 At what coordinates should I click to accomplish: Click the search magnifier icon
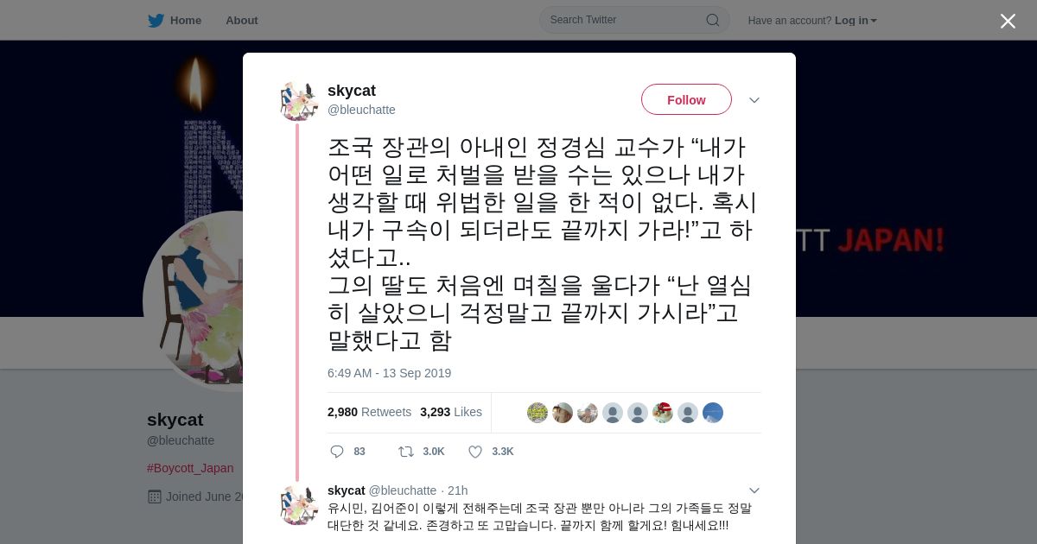point(713,20)
